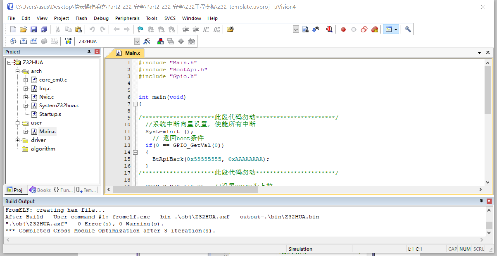Viewport: 497px width, 256px height.
Task: Switch to the Templates tab
Action: (86, 190)
